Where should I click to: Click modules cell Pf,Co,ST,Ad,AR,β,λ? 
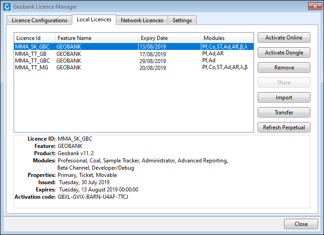tap(224, 47)
